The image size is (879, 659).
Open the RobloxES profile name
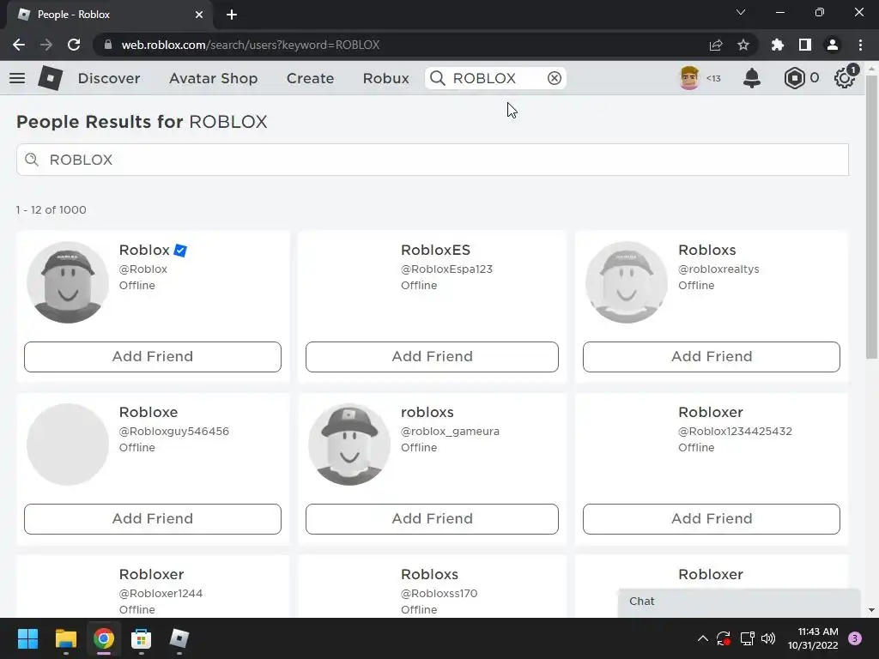click(x=435, y=250)
